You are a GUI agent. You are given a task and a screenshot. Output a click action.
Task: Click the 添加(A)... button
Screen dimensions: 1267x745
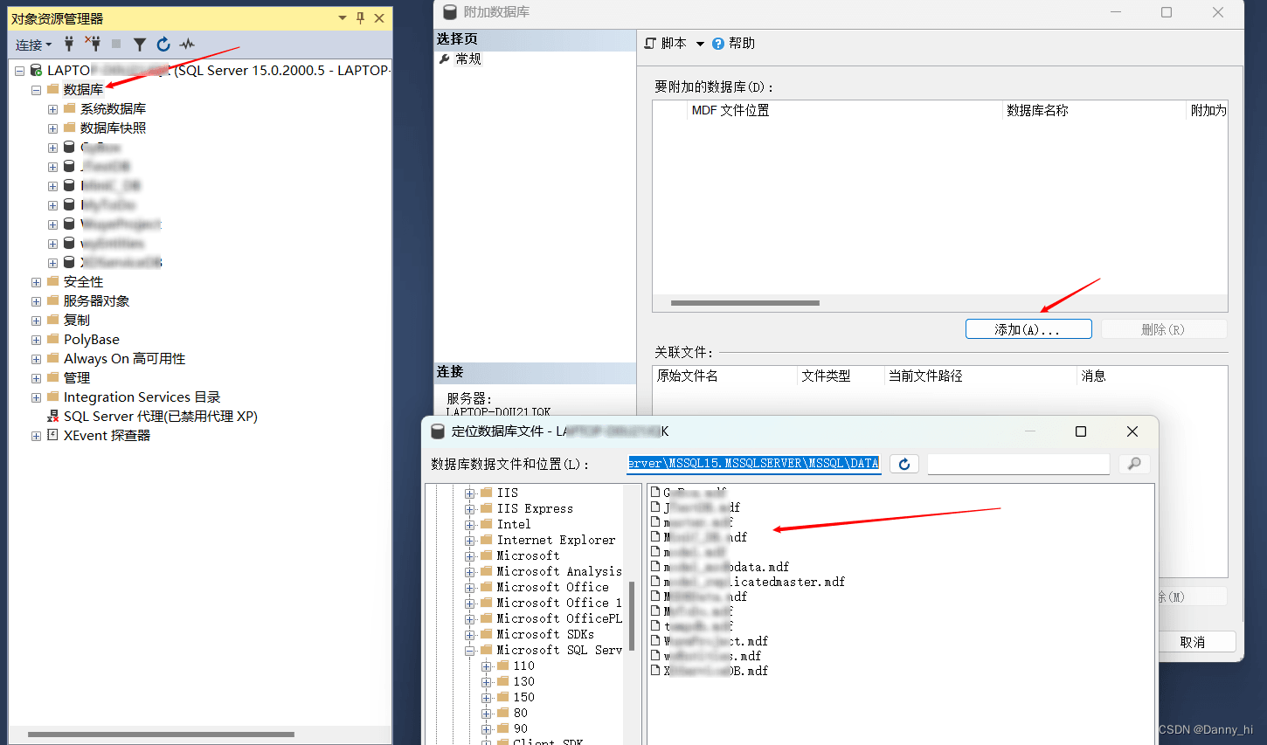1028,329
